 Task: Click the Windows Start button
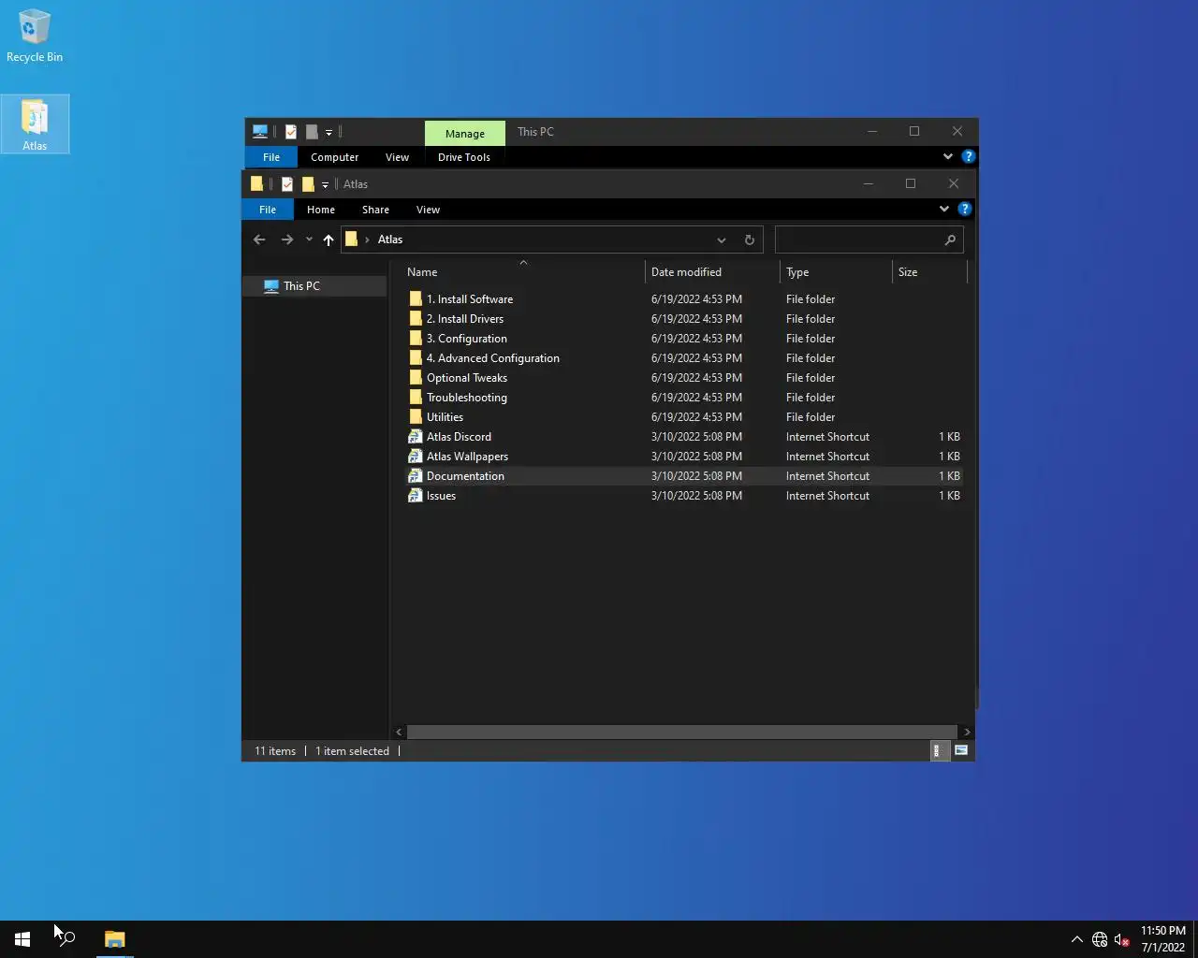(22, 938)
